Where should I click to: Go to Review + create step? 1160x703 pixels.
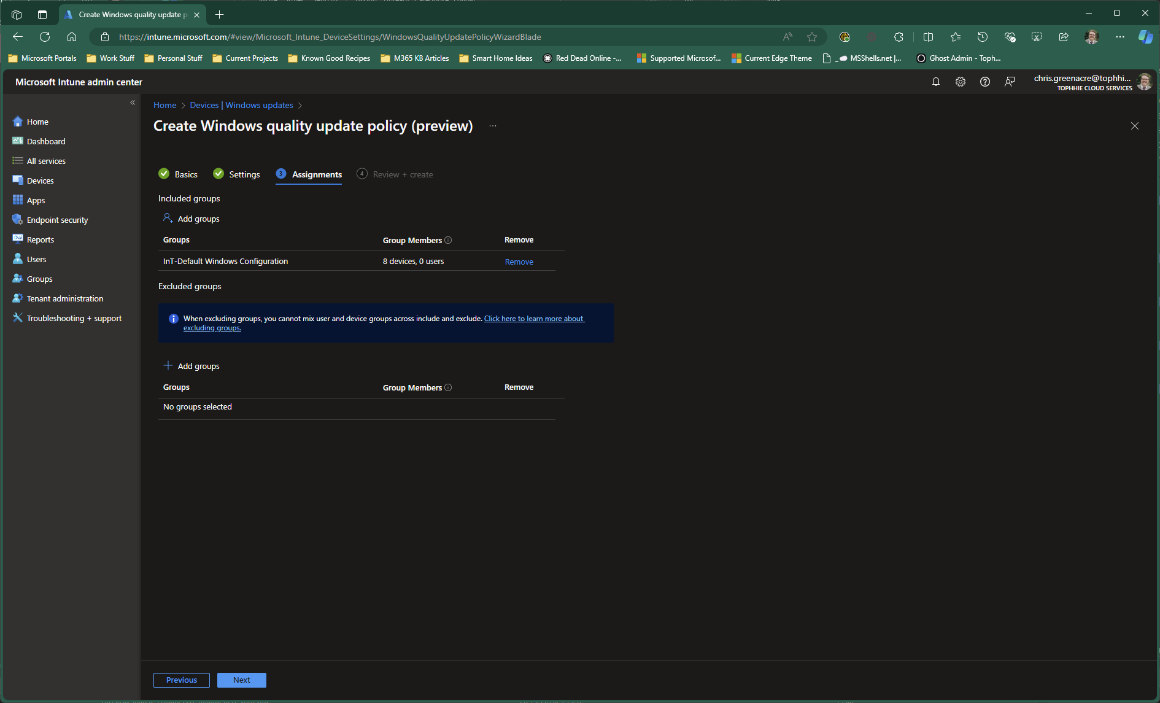[x=395, y=174]
